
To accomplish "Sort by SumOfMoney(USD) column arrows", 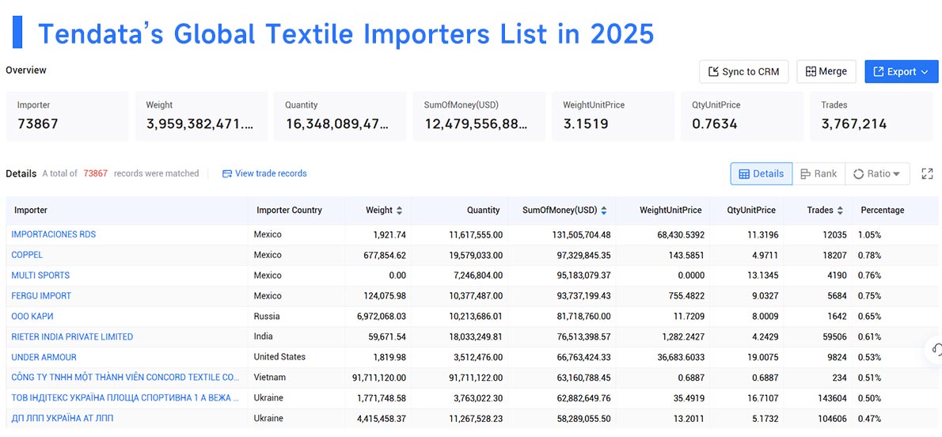I will 604,211.
